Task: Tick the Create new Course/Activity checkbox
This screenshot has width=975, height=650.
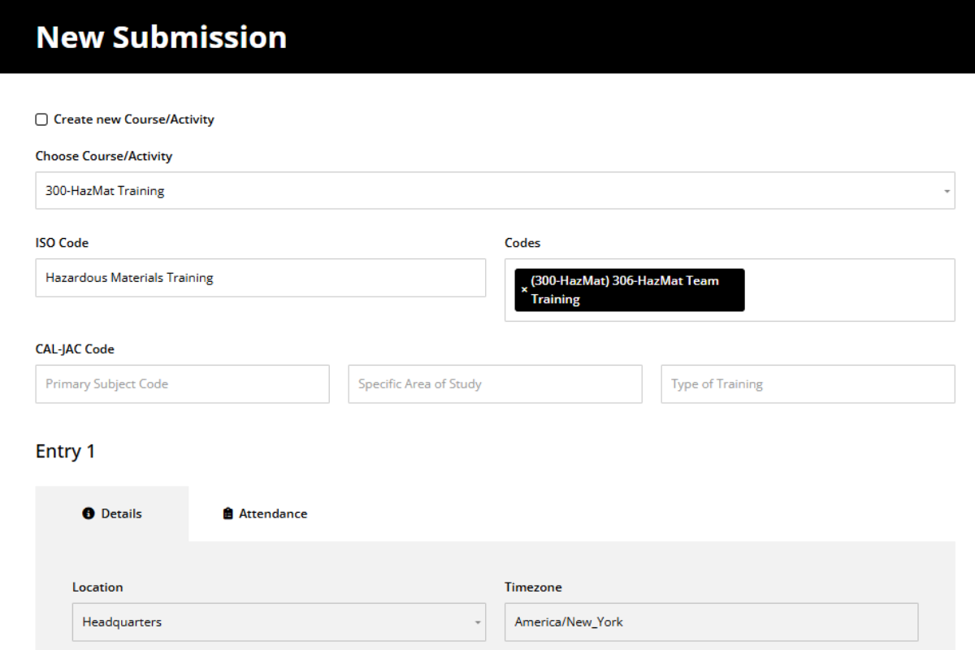Action: point(41,119)
